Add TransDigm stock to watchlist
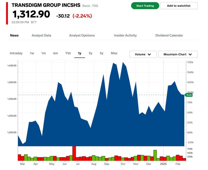Viewport: 208px width, 170px height. tap(179, 6)
